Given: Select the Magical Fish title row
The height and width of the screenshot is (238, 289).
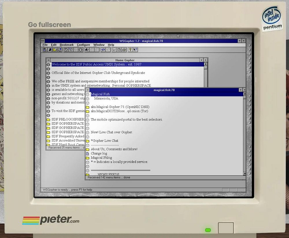Looking at the screenshot, I should point(167,94).
